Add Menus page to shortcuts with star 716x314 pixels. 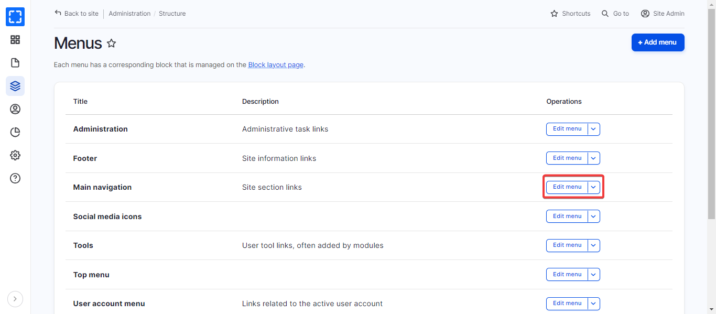coord(112,44)
